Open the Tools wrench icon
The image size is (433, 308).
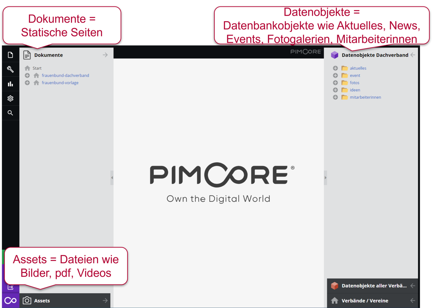(10, 69)
